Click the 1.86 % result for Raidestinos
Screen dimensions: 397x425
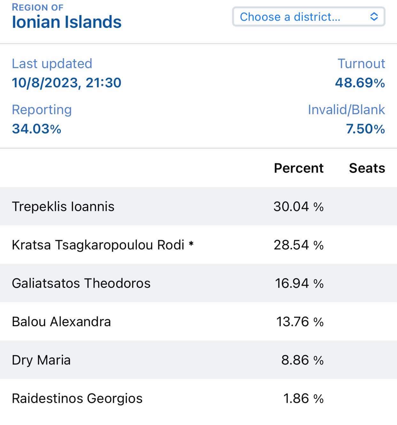[303, 399]
